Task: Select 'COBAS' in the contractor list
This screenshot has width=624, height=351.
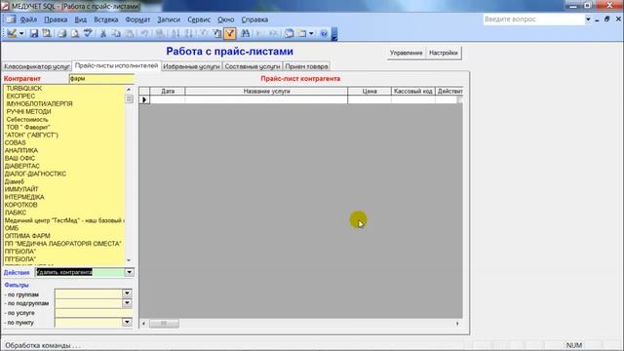Action: pyautogui.click(x=16, y=142)
